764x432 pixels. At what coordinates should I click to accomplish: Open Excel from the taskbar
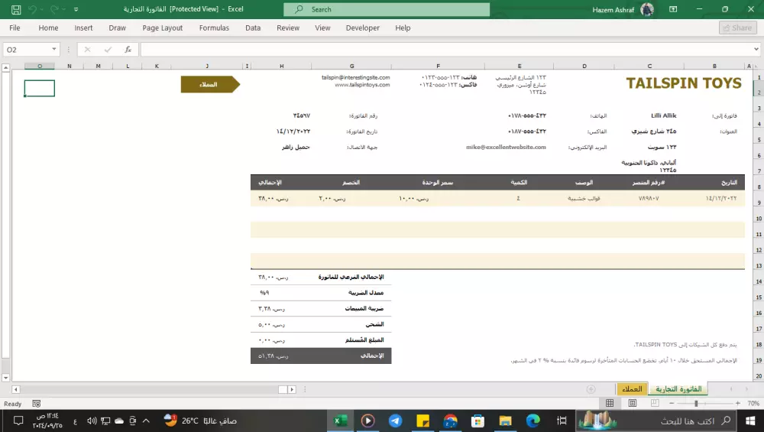(340, 421)
